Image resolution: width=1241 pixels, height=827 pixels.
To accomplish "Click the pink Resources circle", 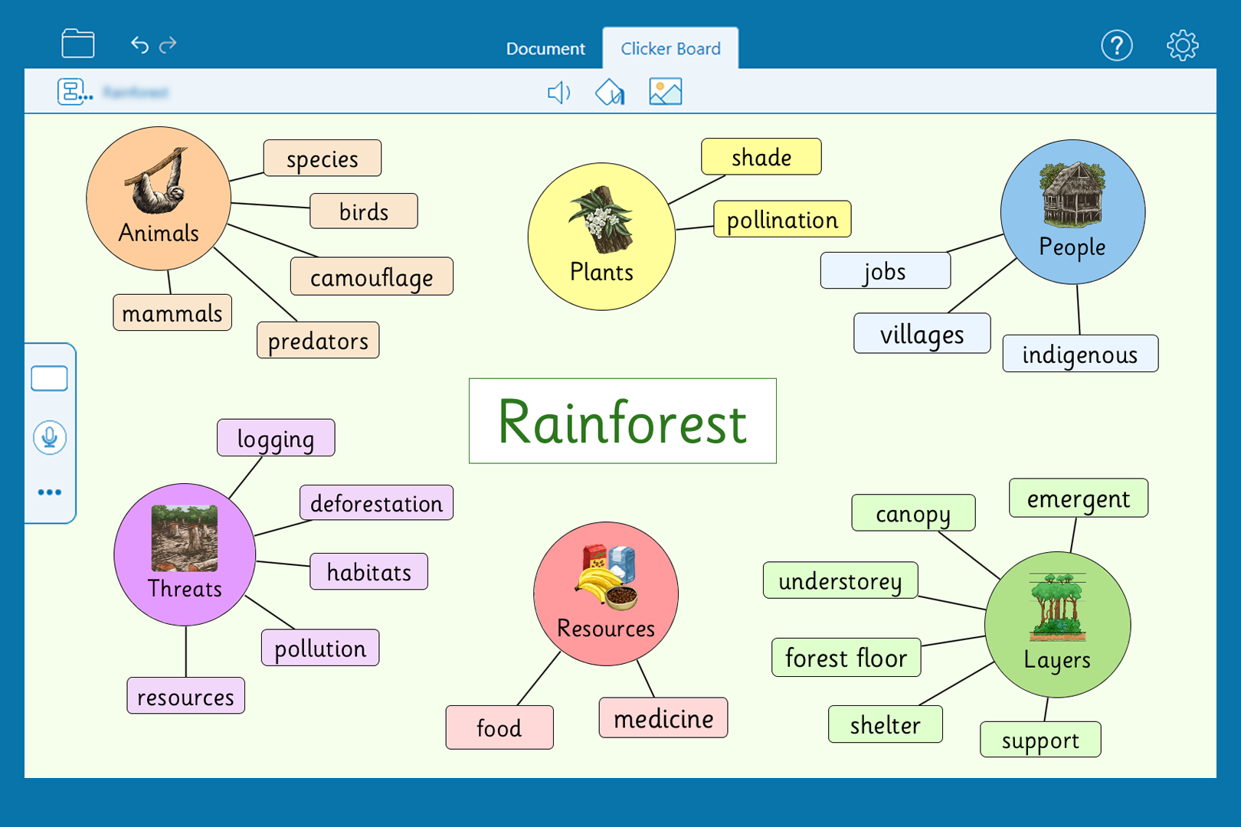I will click(x=605, y=593).
